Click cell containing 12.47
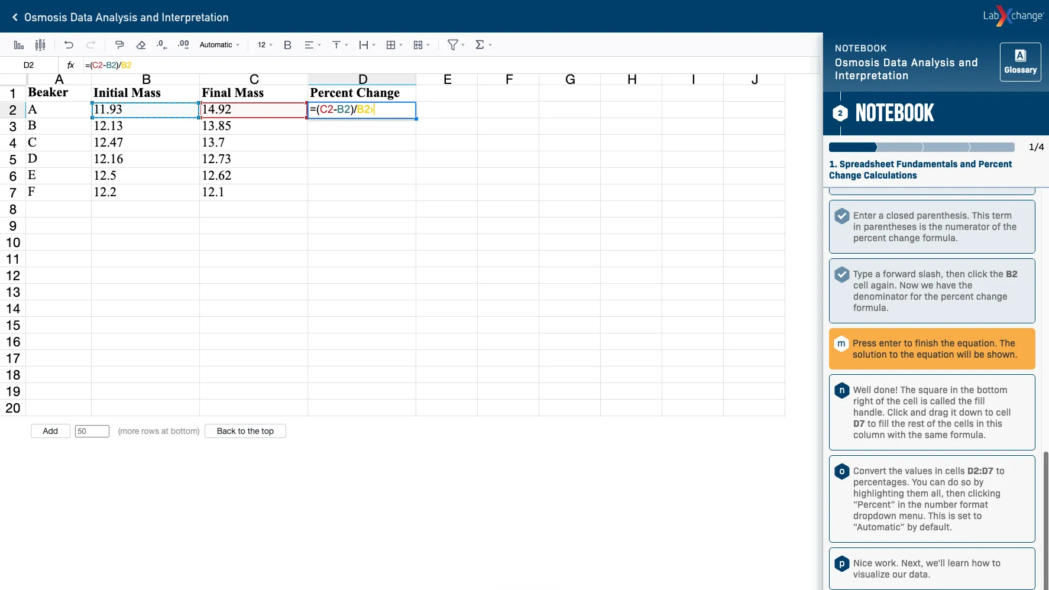The height and width of the screenshot is (590, 1049). point(145,142)
